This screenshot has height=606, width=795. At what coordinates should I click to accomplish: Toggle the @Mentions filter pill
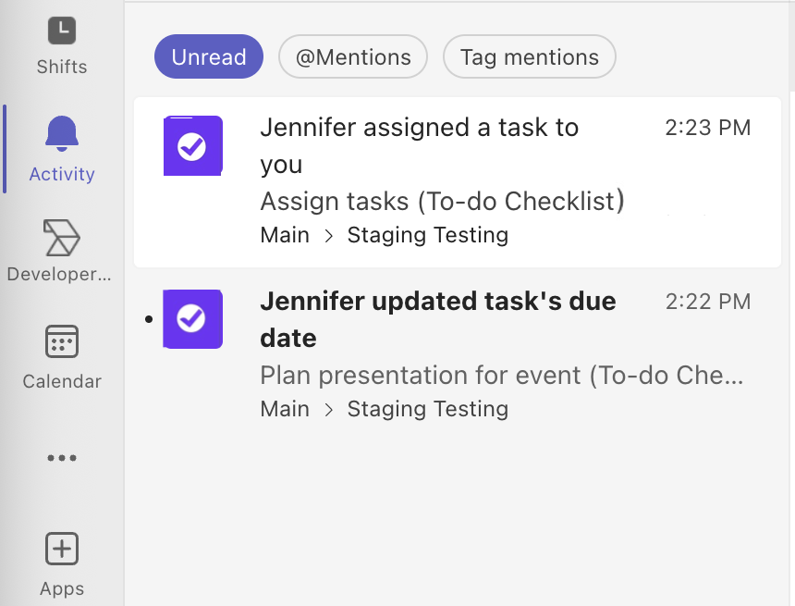[x=353, y=57]
